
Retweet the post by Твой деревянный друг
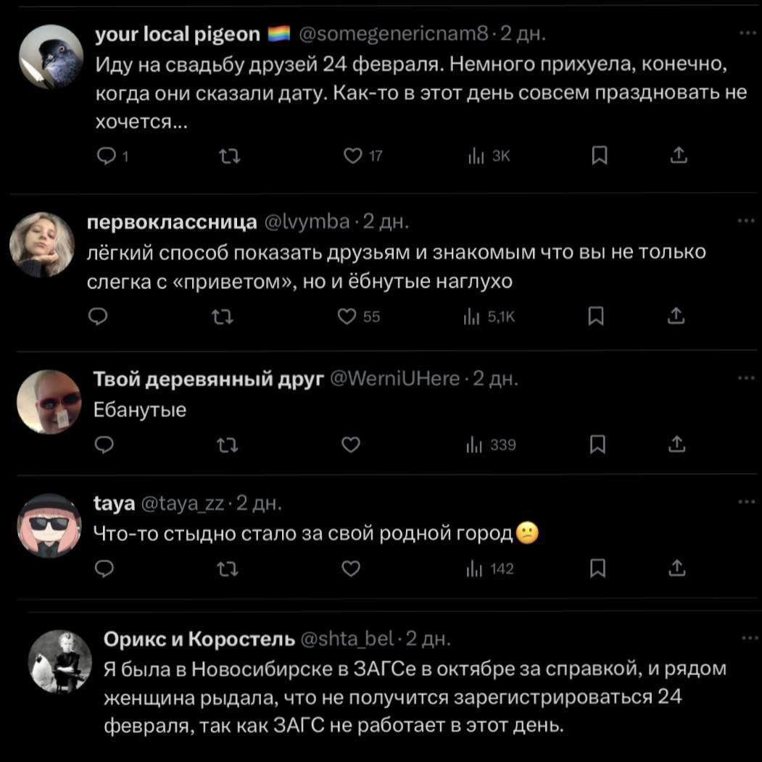coord(226,445)
